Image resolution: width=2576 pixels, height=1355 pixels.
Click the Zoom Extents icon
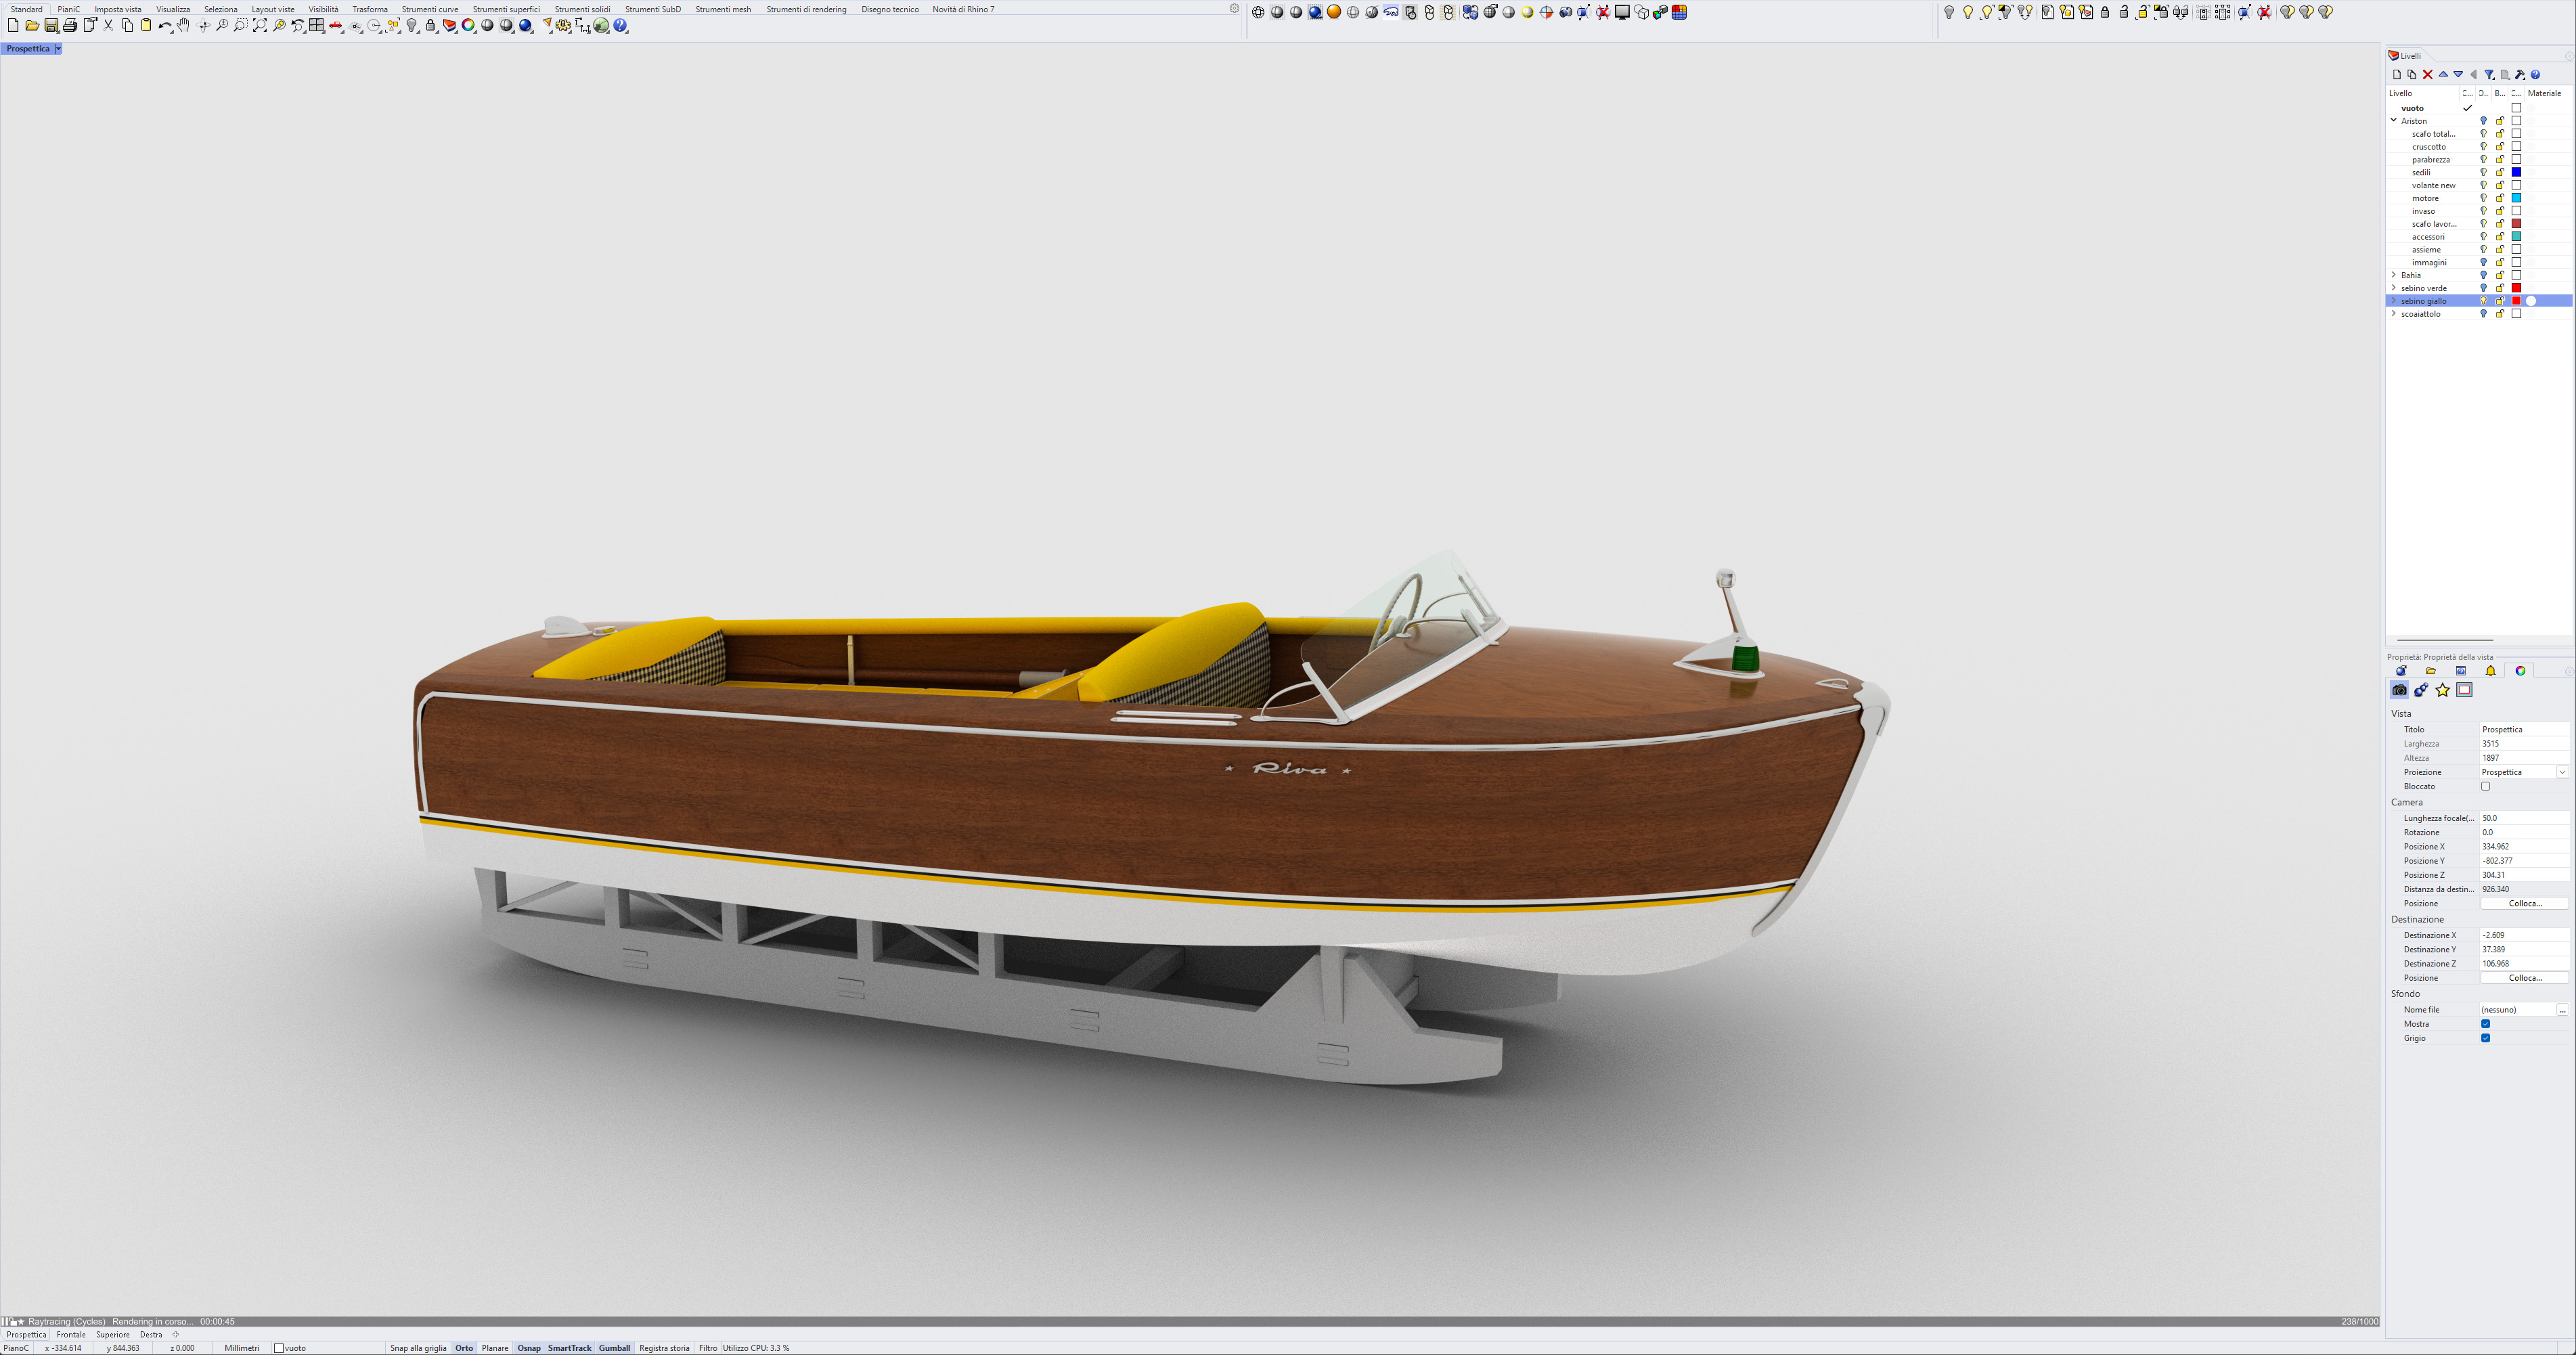pyautogui.click(x=260, y=26)
